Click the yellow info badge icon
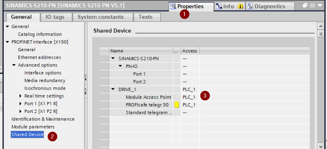 coord(240,6)
